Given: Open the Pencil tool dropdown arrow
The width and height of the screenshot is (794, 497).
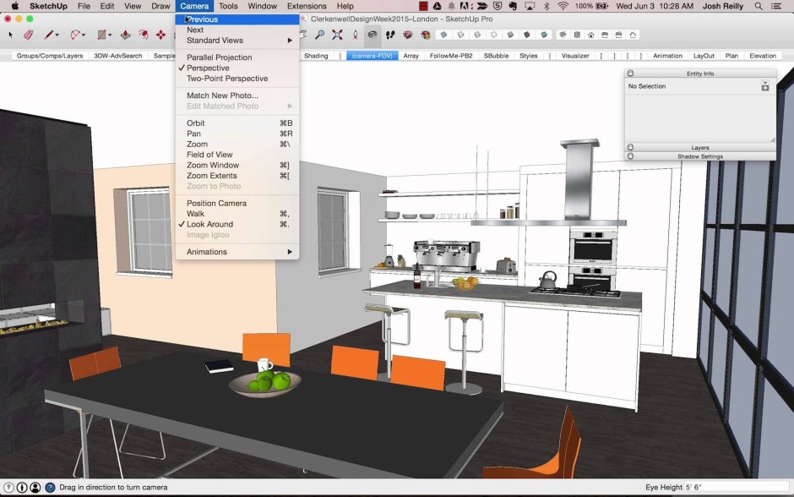Looking at the screenshot, I should [57, 35].
